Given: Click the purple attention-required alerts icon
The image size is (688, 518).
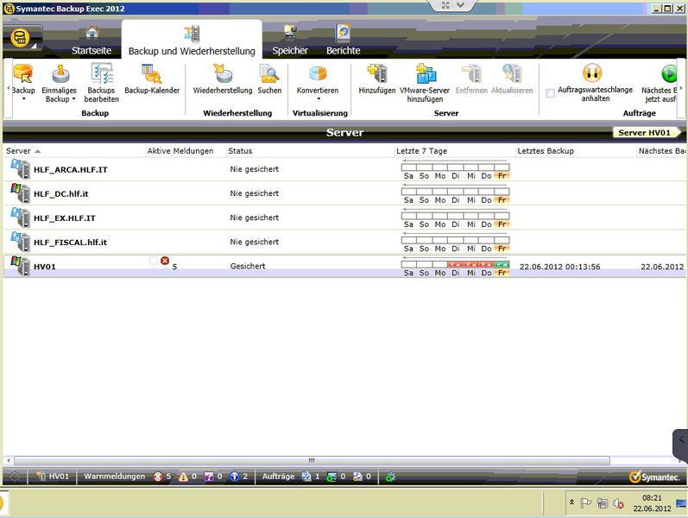Looking at the screenshot, I should coord(209,477).
